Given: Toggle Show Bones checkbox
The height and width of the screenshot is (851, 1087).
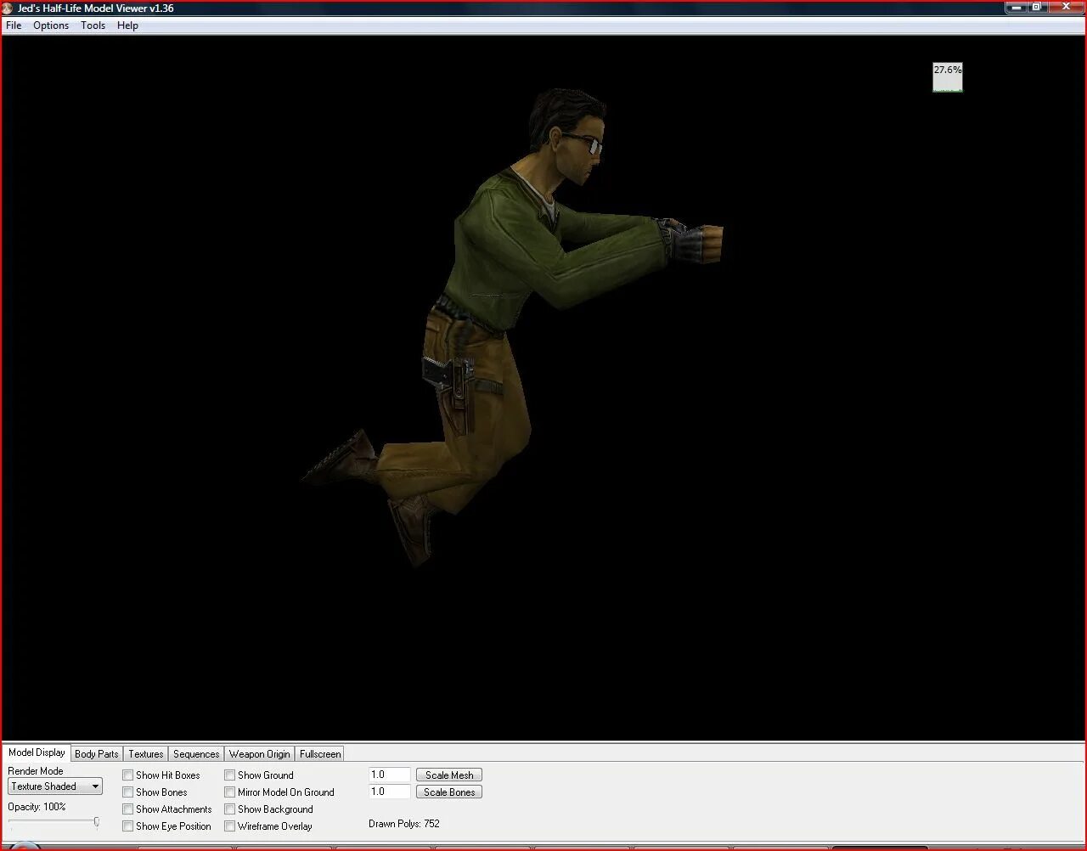Looking at the screenshot, I should click(x=128, y=792).
